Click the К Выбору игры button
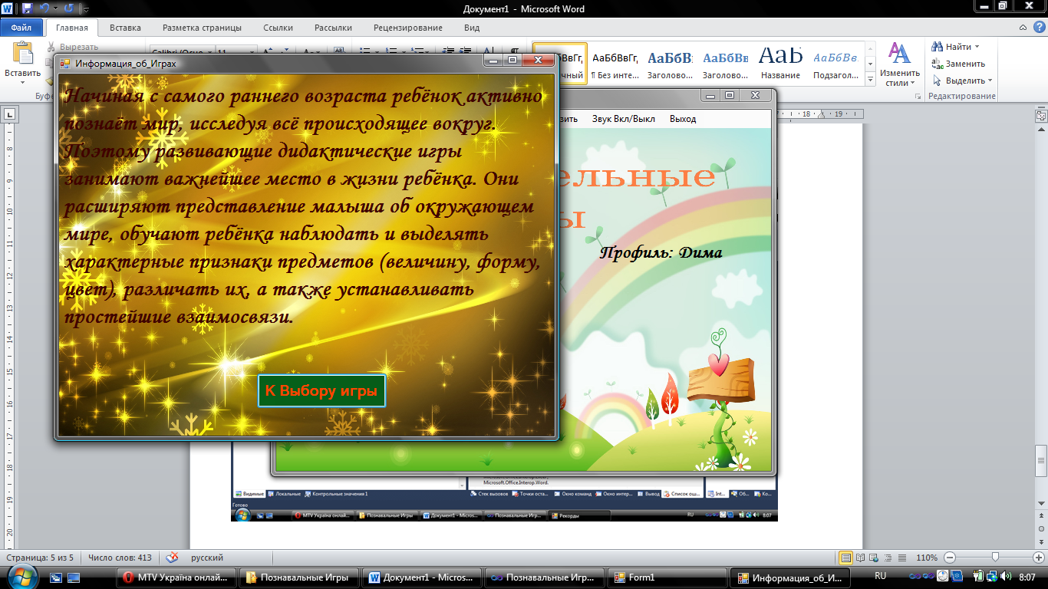Viewport: 1048px width, 589px height. pyautogui.click(x=321, y=390)
